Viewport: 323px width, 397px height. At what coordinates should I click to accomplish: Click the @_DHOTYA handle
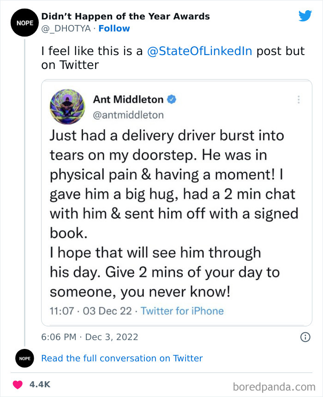[x=66, y=28]
